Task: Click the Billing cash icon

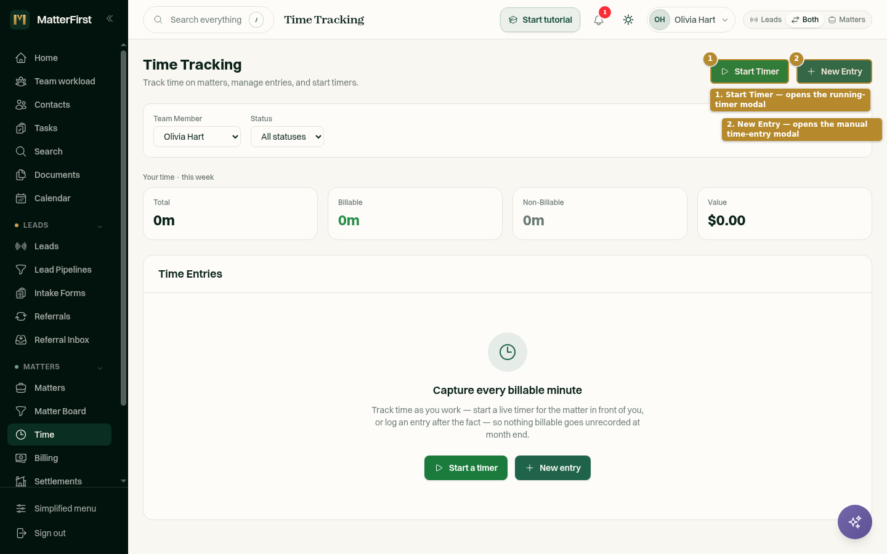Action: coord(21,458)
